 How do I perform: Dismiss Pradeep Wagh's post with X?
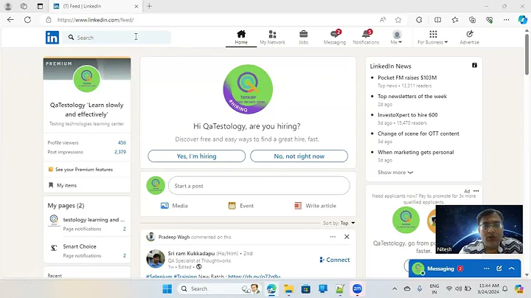[347, 237]
